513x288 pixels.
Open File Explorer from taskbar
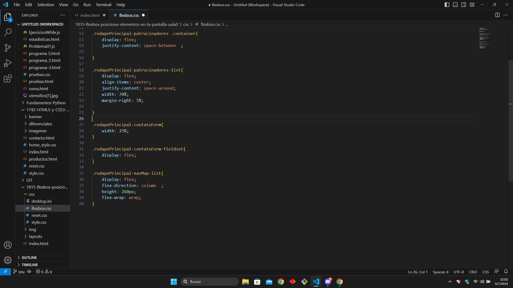point(245,282)
